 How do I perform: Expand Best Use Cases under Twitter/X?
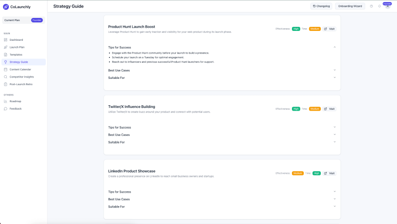pyautogui.click(x=335, y=135)
